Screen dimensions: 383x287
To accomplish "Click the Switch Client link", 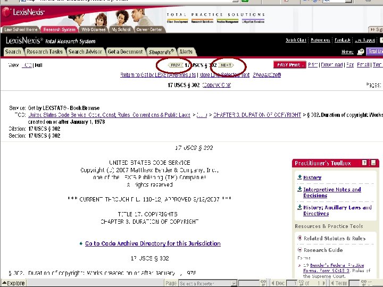I will point(296,40).
